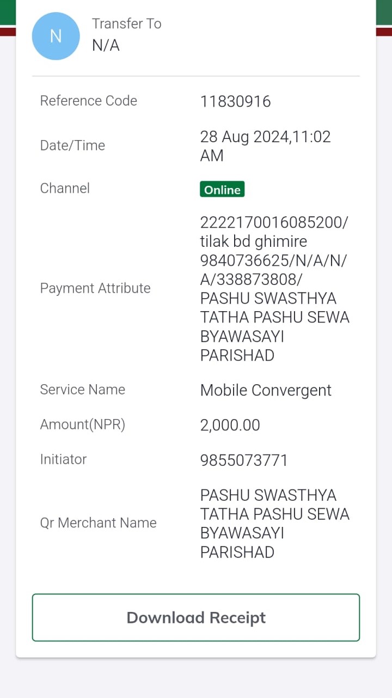Viewport: 392px width, 698px height.
Task: Tap the Channel label
Action: [x=65, y=188]
